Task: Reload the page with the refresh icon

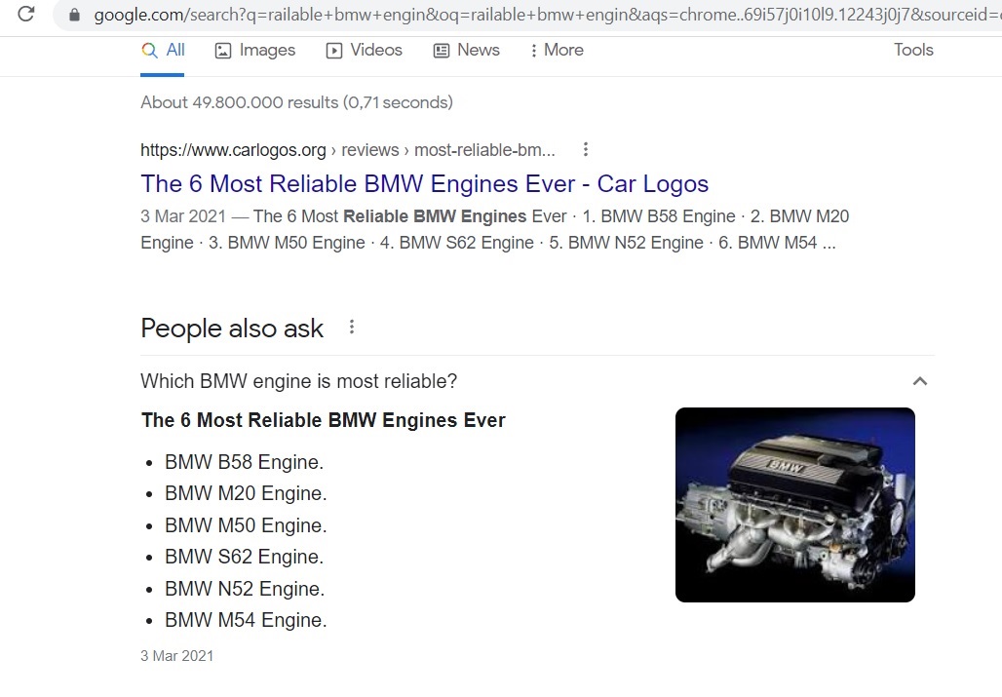Action: coord(26,14)
